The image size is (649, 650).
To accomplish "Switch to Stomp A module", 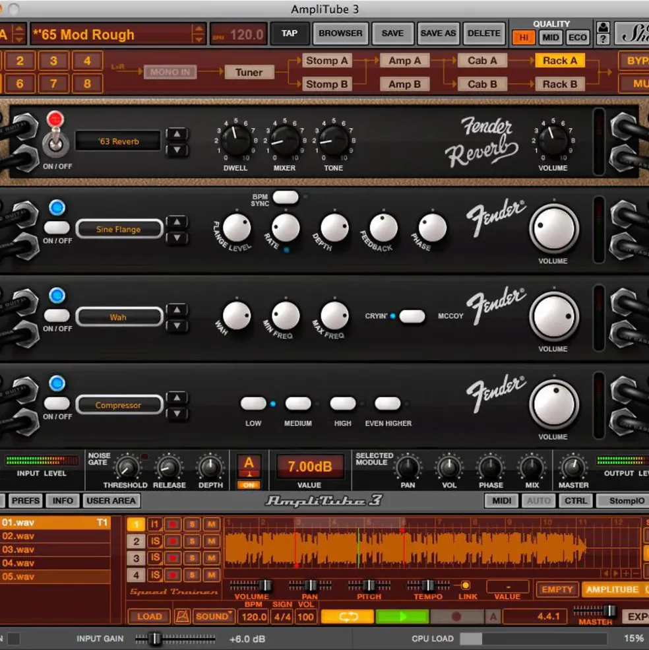I will [326, 61].
